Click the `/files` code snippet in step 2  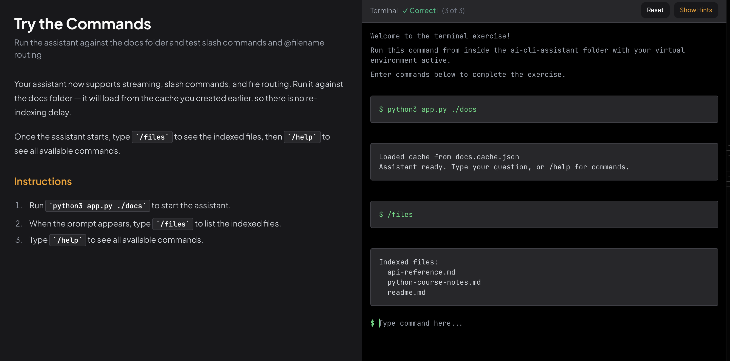(x=173, y=224)
